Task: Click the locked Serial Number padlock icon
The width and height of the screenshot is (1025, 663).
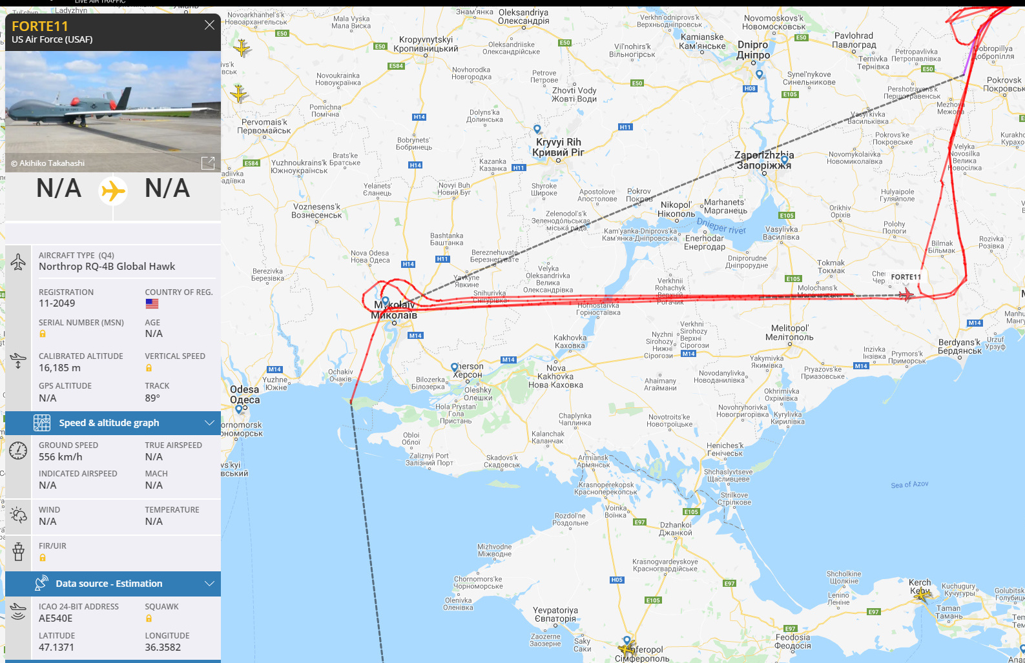Action: pos(43,334)
